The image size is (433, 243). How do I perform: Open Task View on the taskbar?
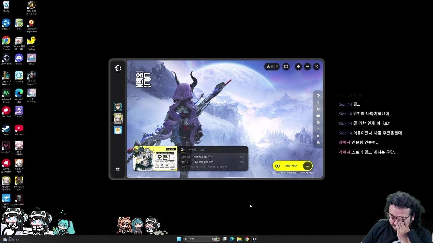coord(224,239)
